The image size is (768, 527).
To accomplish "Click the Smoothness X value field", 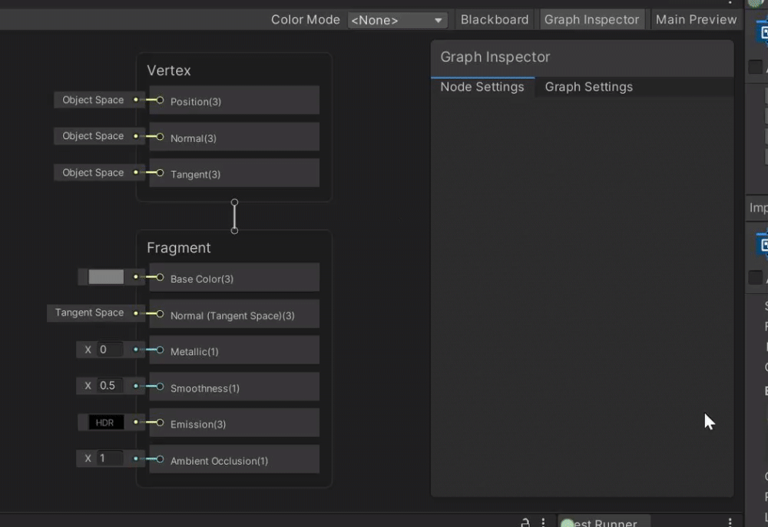I will pyautogui.click(x=110, y=386).
